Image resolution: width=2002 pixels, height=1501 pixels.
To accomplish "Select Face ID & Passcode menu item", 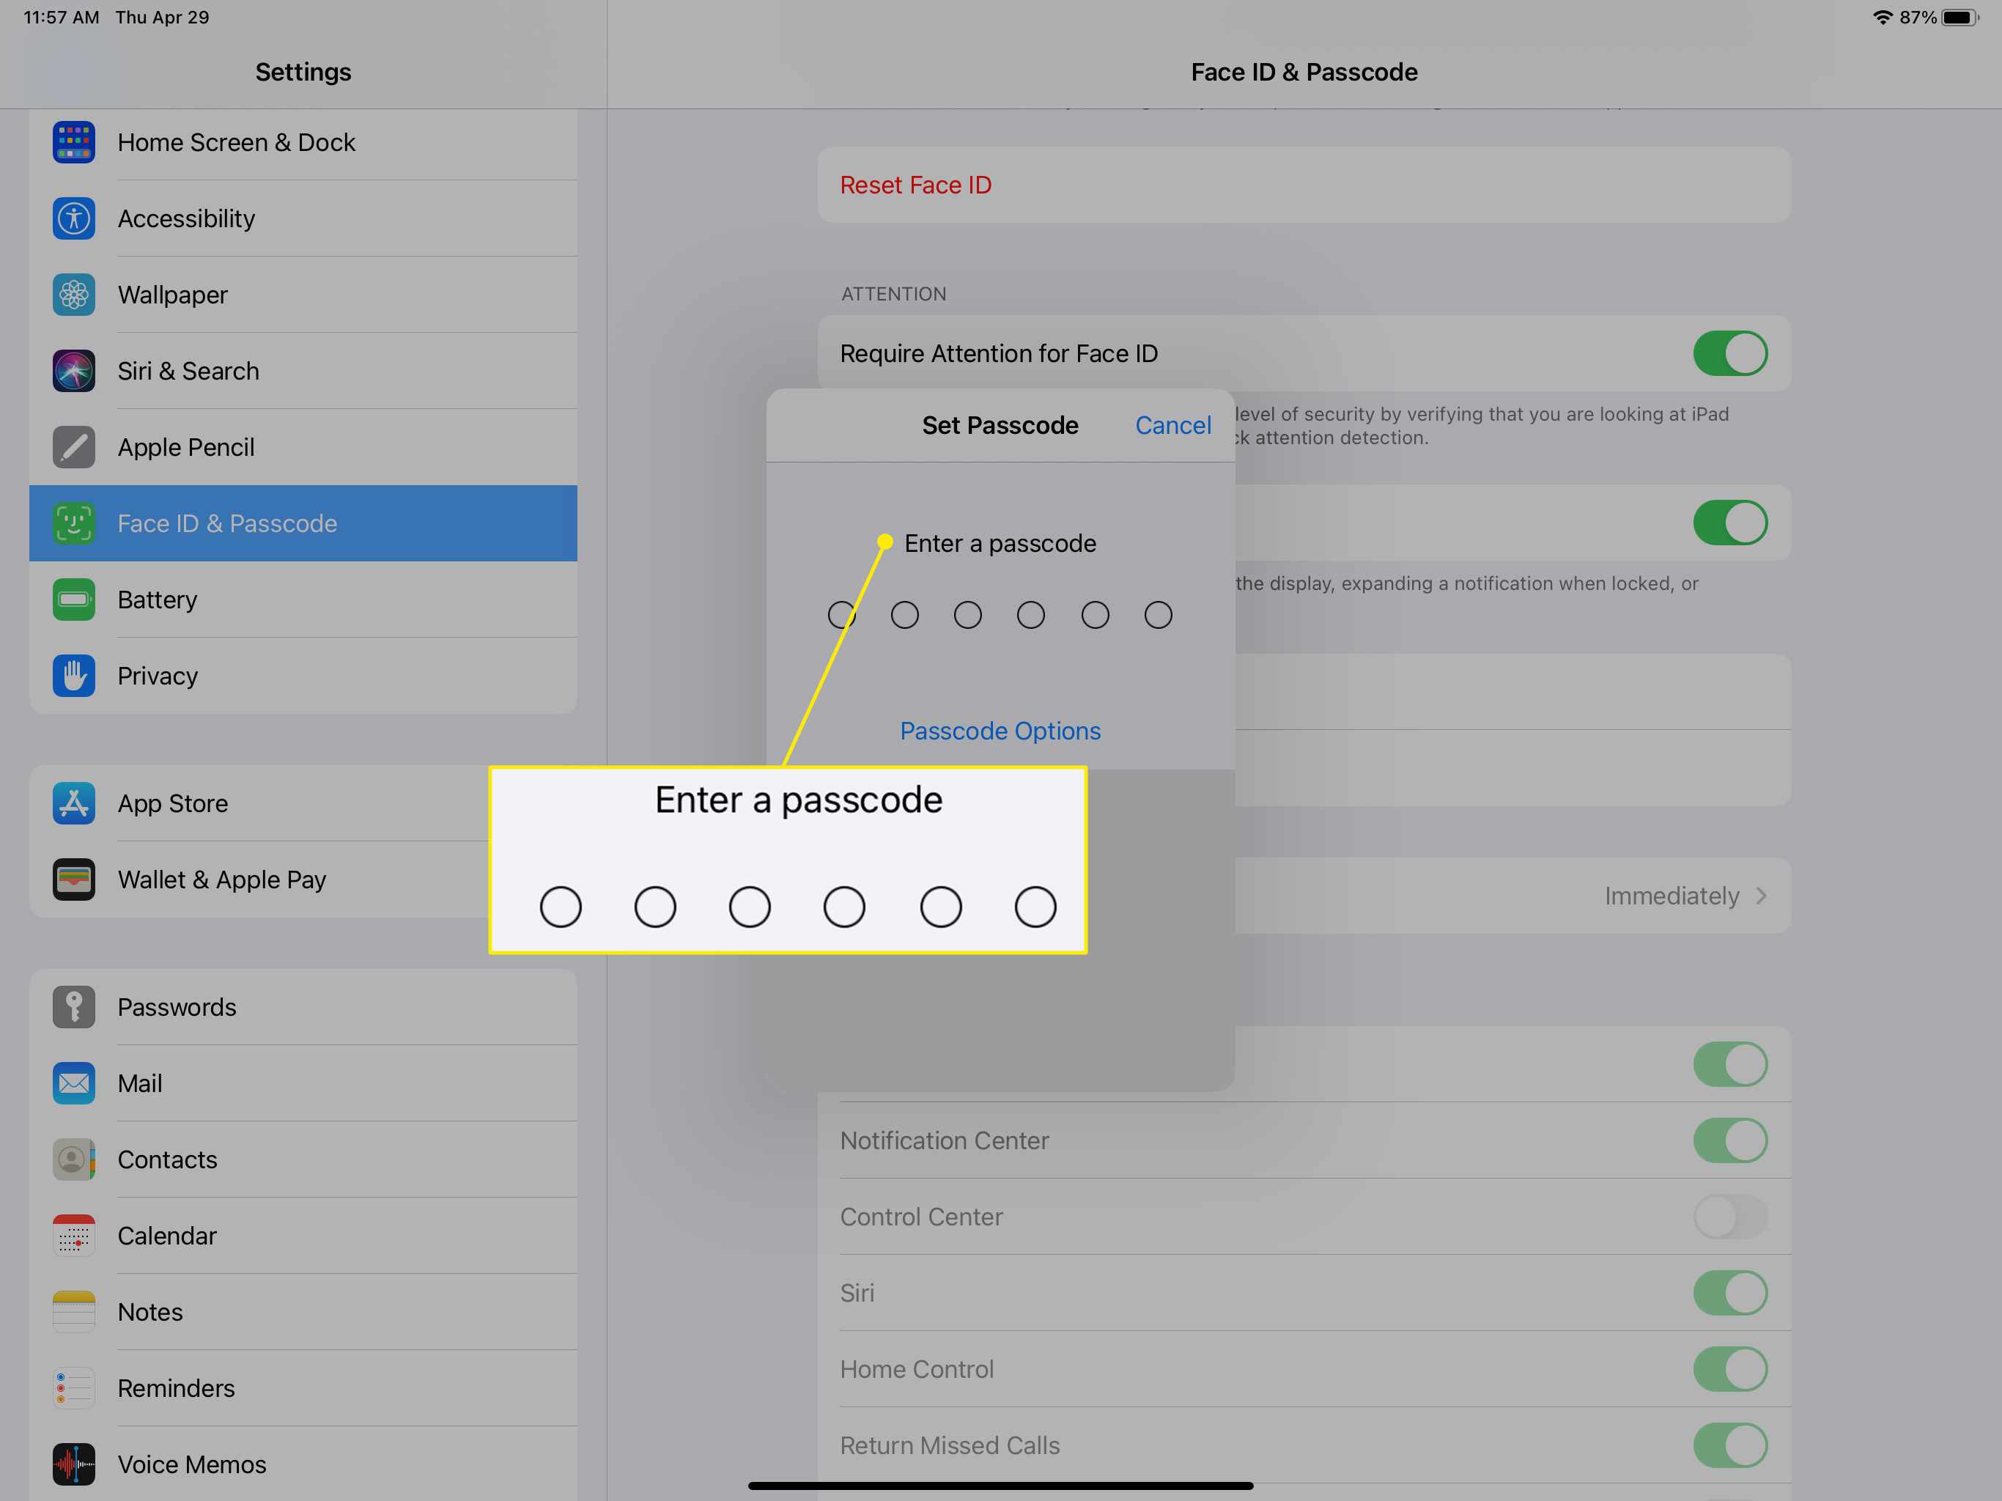I will [x=303, y=522].
